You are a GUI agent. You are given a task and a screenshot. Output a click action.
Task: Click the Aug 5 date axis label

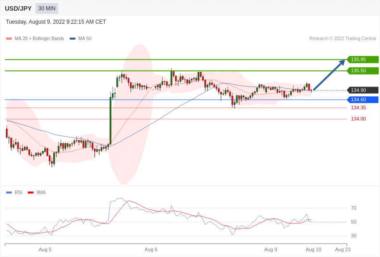(x=45, y=249)
